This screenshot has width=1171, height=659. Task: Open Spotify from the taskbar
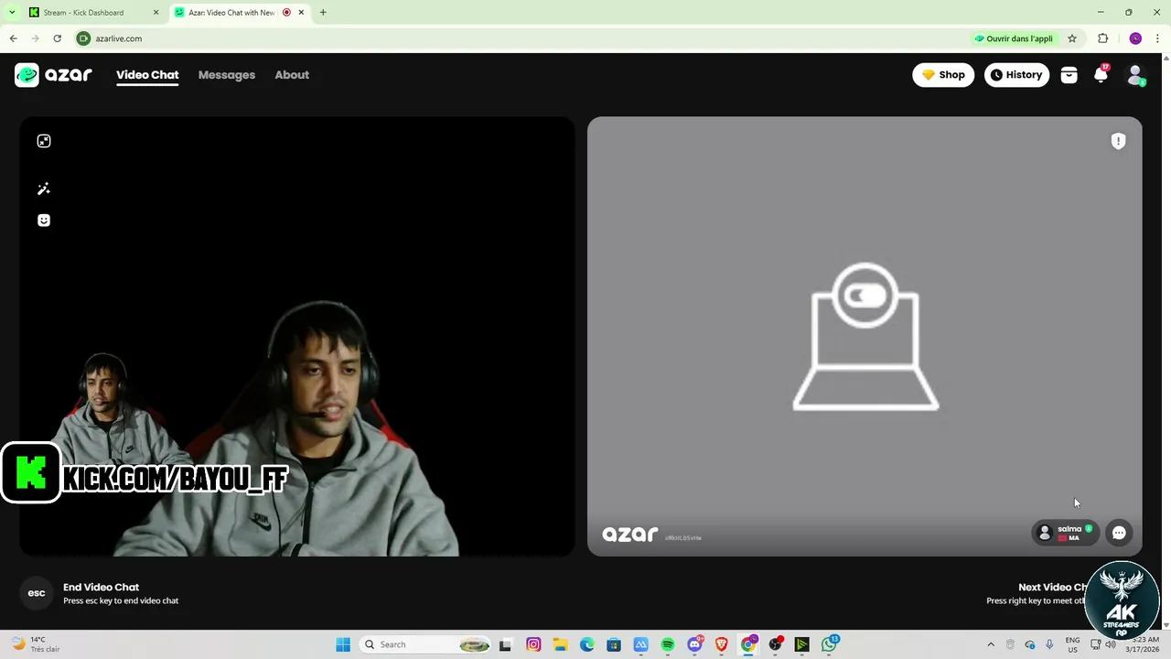668,644
